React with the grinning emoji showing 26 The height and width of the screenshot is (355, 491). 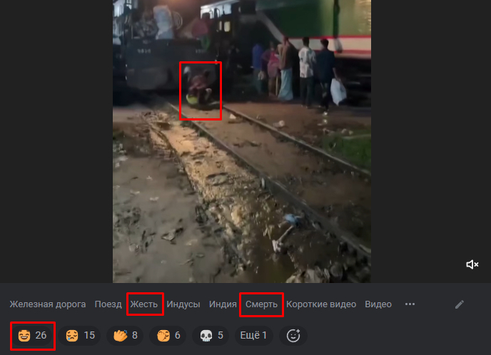(x=33, y=335)
